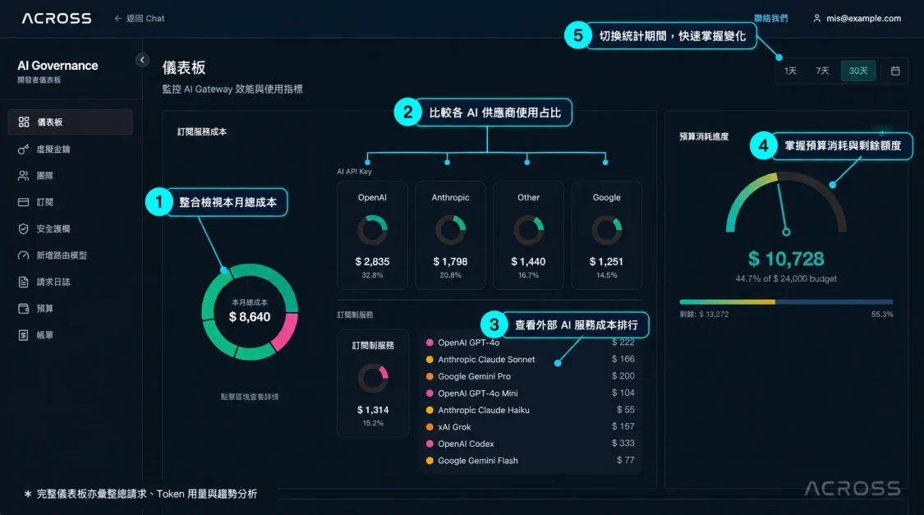This screenshot has width=924, height=515.
Task: Click the ACROSS logo in header
Action: (x=57, y=18)
